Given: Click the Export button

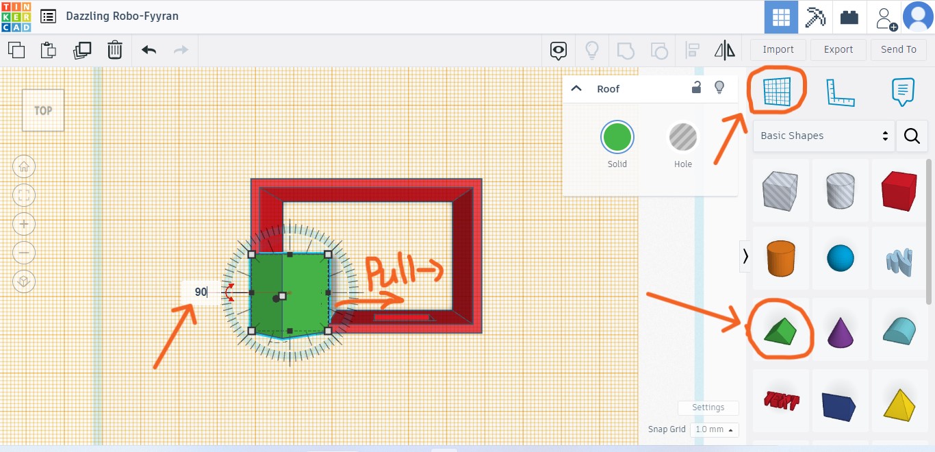Looking at the screenshot, I should click(x=838, y=49).
